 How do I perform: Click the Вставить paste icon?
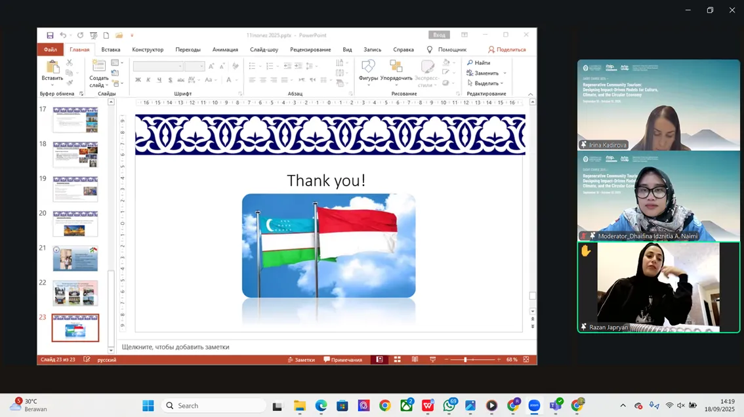52,67
